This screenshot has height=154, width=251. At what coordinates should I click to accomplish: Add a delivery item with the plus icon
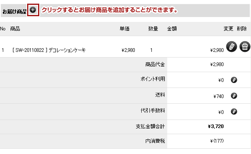point(33,10)
